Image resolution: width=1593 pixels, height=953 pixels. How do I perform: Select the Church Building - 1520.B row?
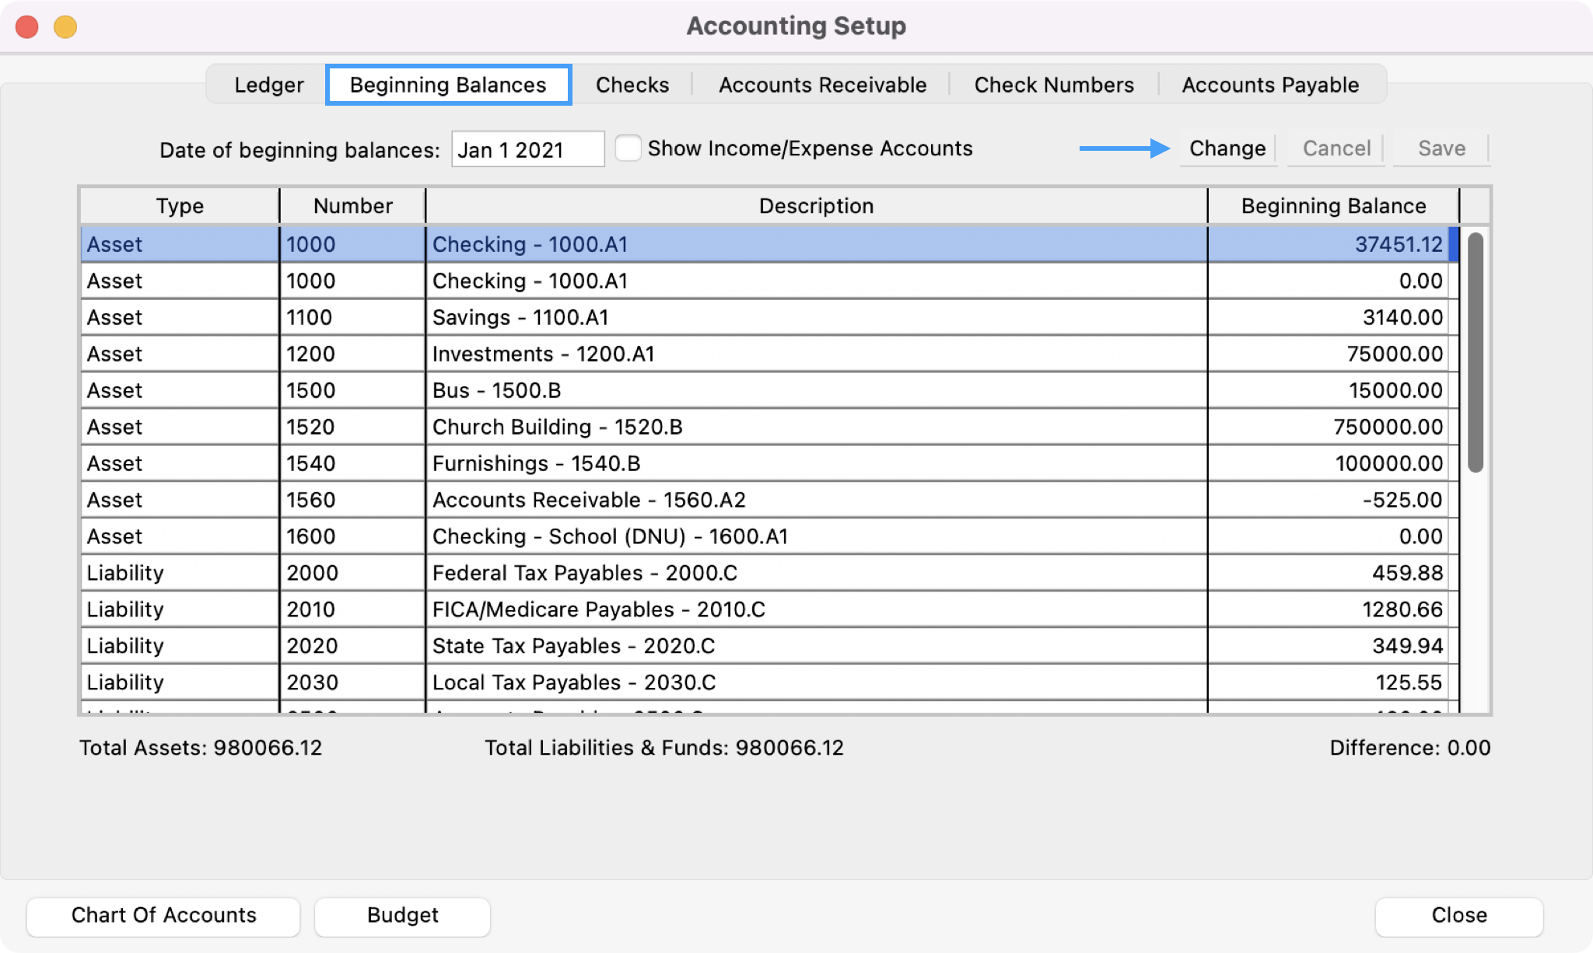[557, 427]
